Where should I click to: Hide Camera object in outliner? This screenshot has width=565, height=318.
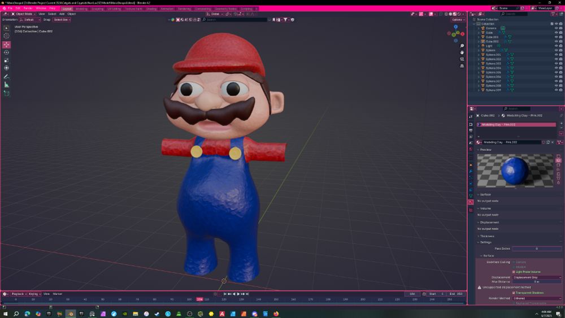click(x=556, y=28)
